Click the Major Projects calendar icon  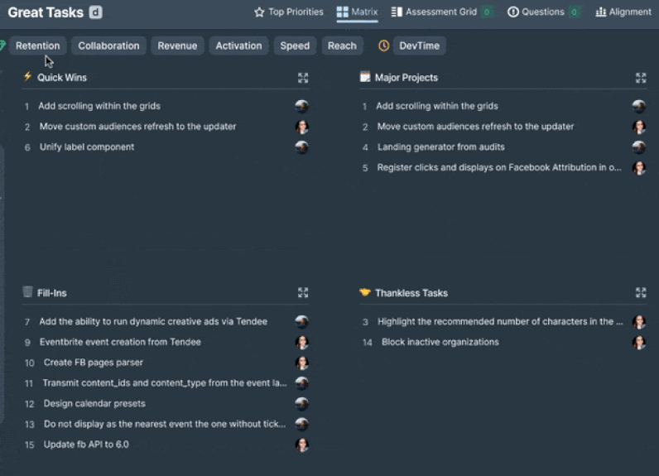pyautogui.click(x=365, y=77)
